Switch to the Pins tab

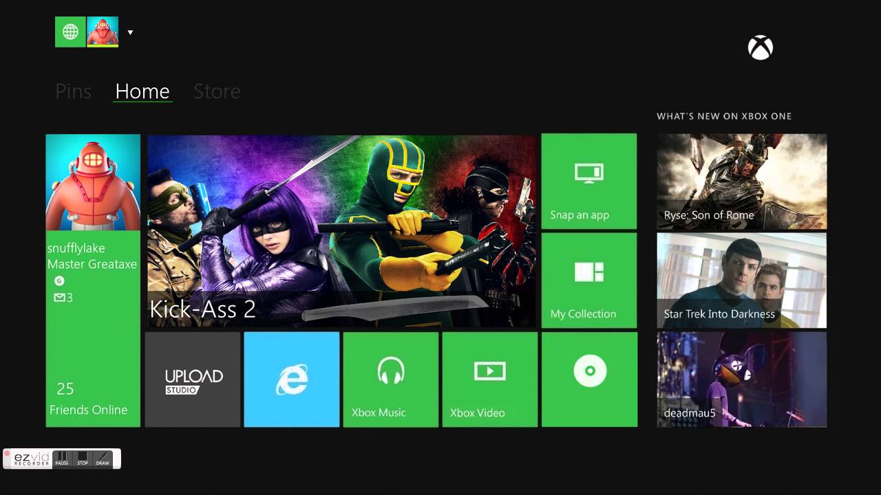73,91
